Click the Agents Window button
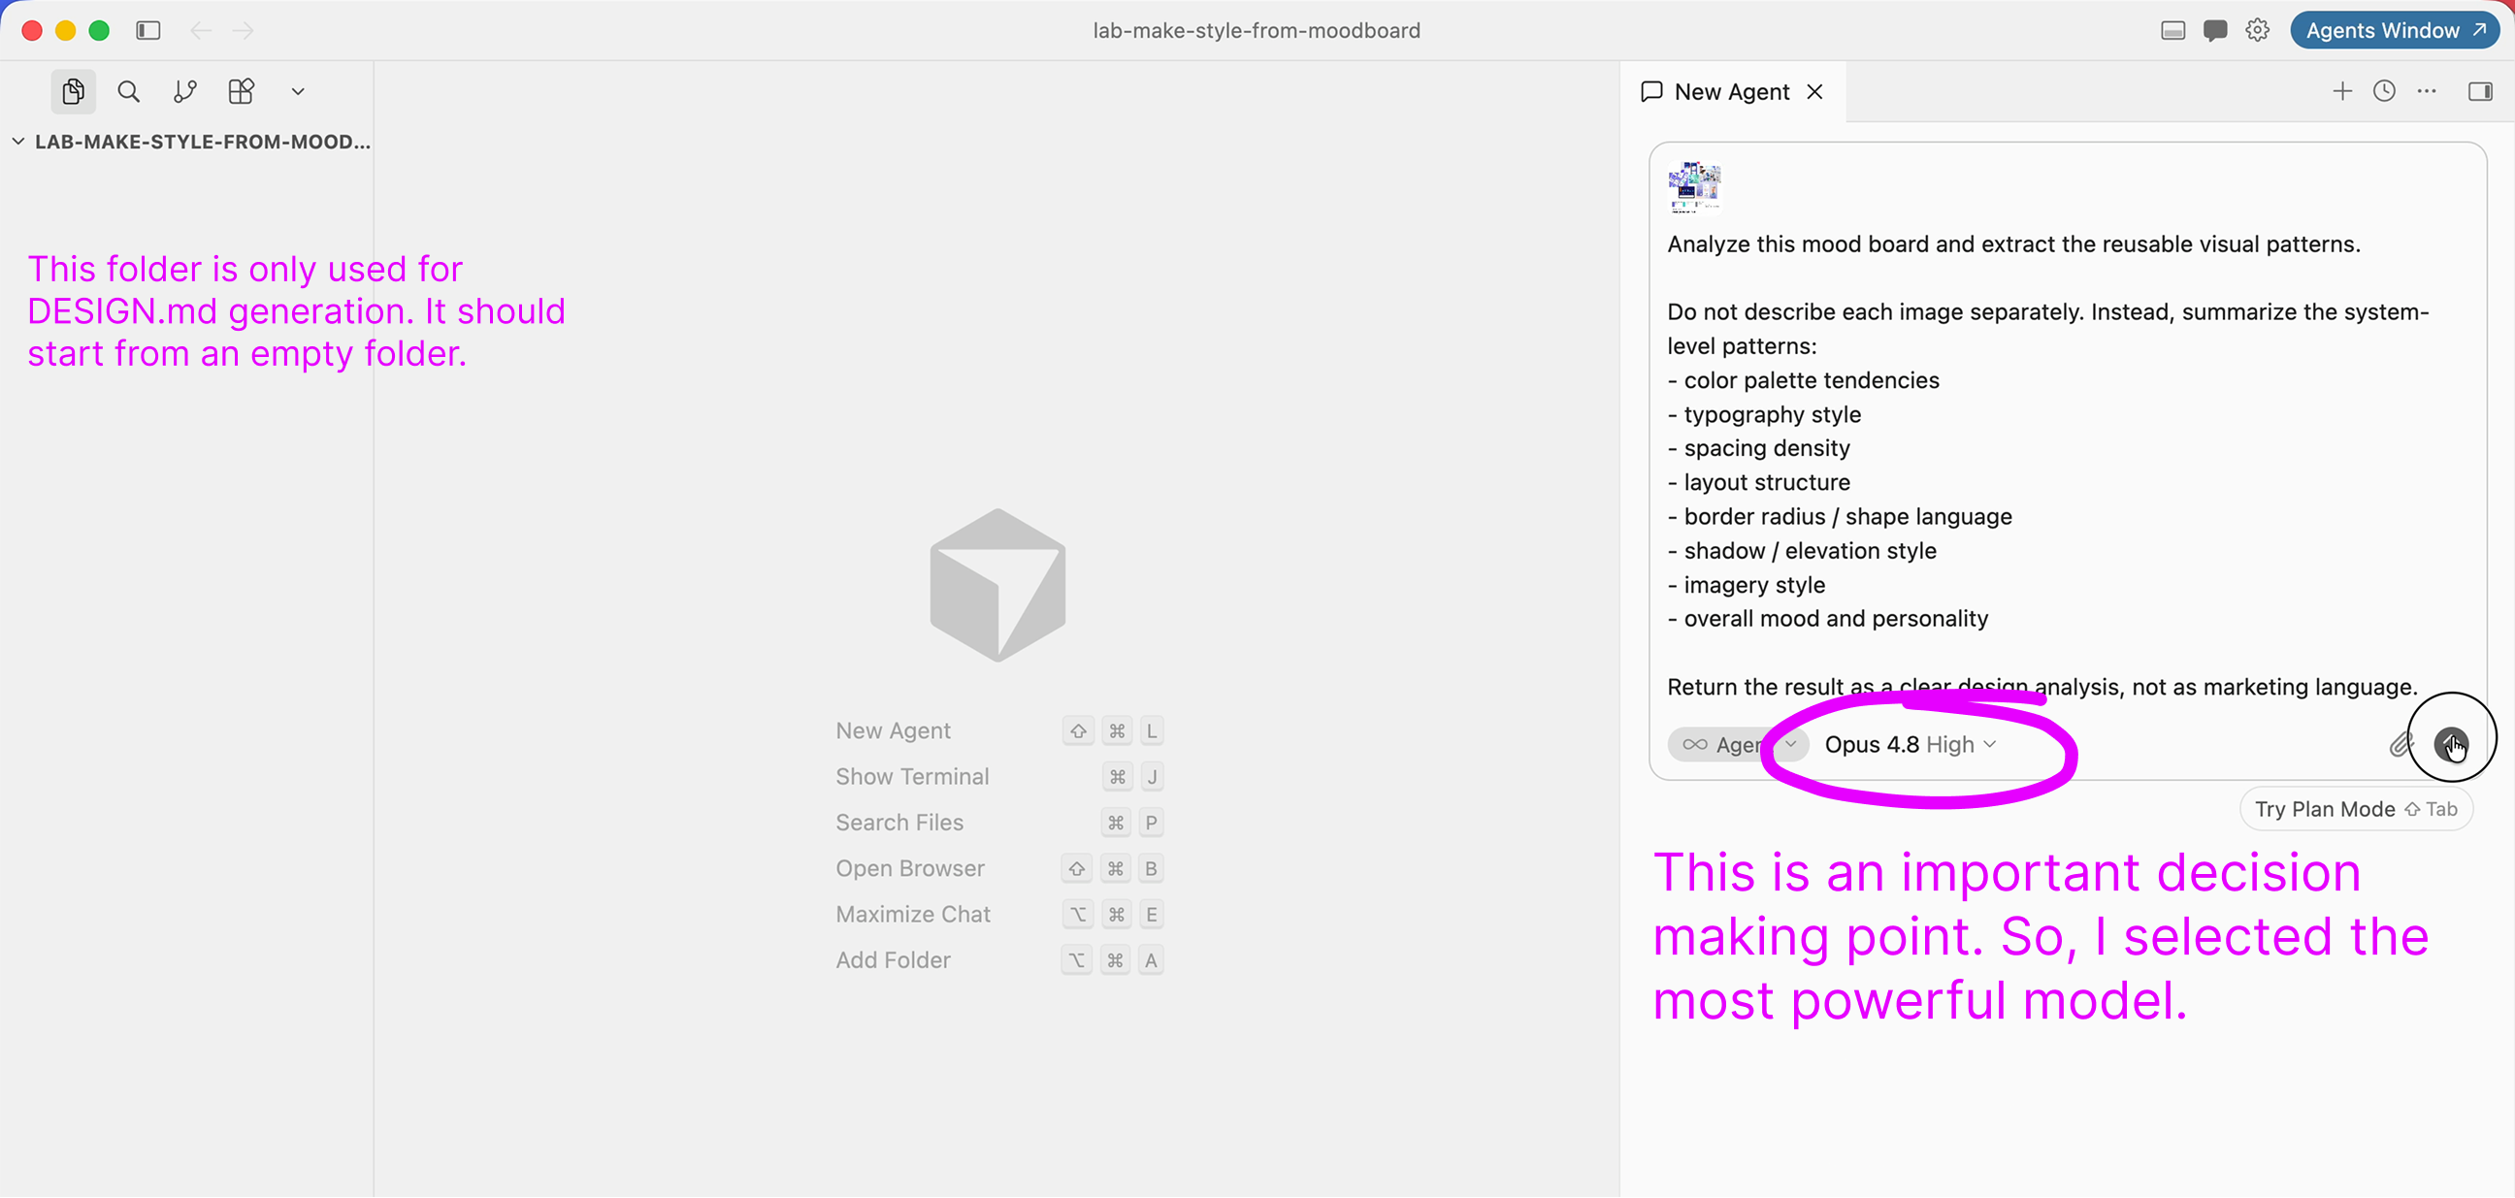2515x1198 pixels. click(2394, 30)
